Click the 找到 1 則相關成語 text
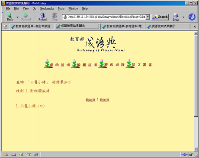 pyautogui.click(x=33, y=91)
